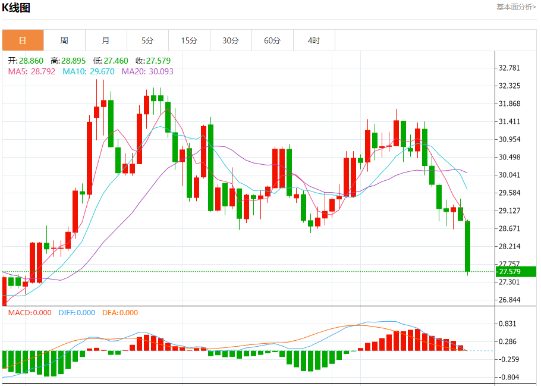The width and height of the screenshot is (541, 386).
Task: Select the 日 daily chart tab
Action: (x=23, y=40)
